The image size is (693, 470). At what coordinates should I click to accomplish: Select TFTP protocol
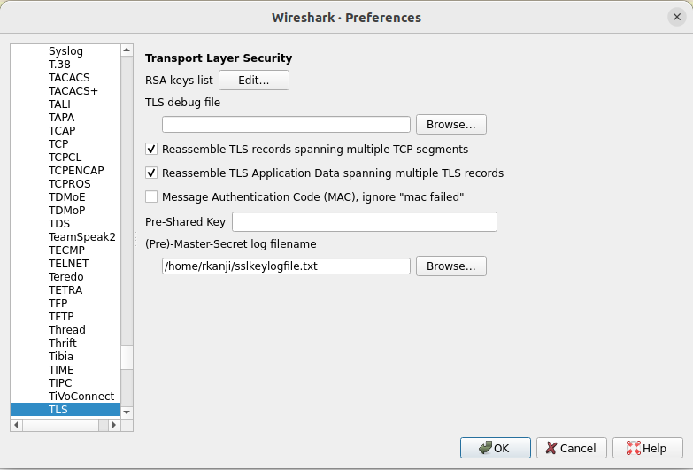pyautogui.click(x=65, y=316)
